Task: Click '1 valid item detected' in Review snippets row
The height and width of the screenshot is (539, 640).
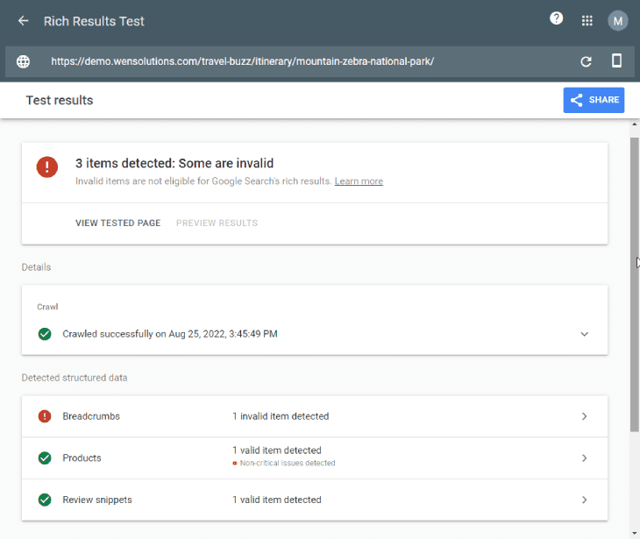Action: (x=277, y=500)
